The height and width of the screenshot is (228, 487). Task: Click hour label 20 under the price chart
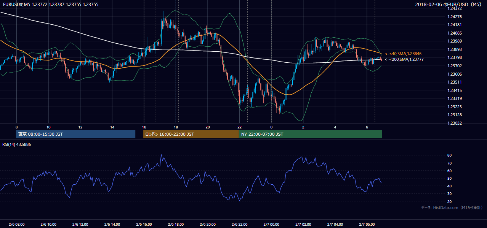coord(208,127)
